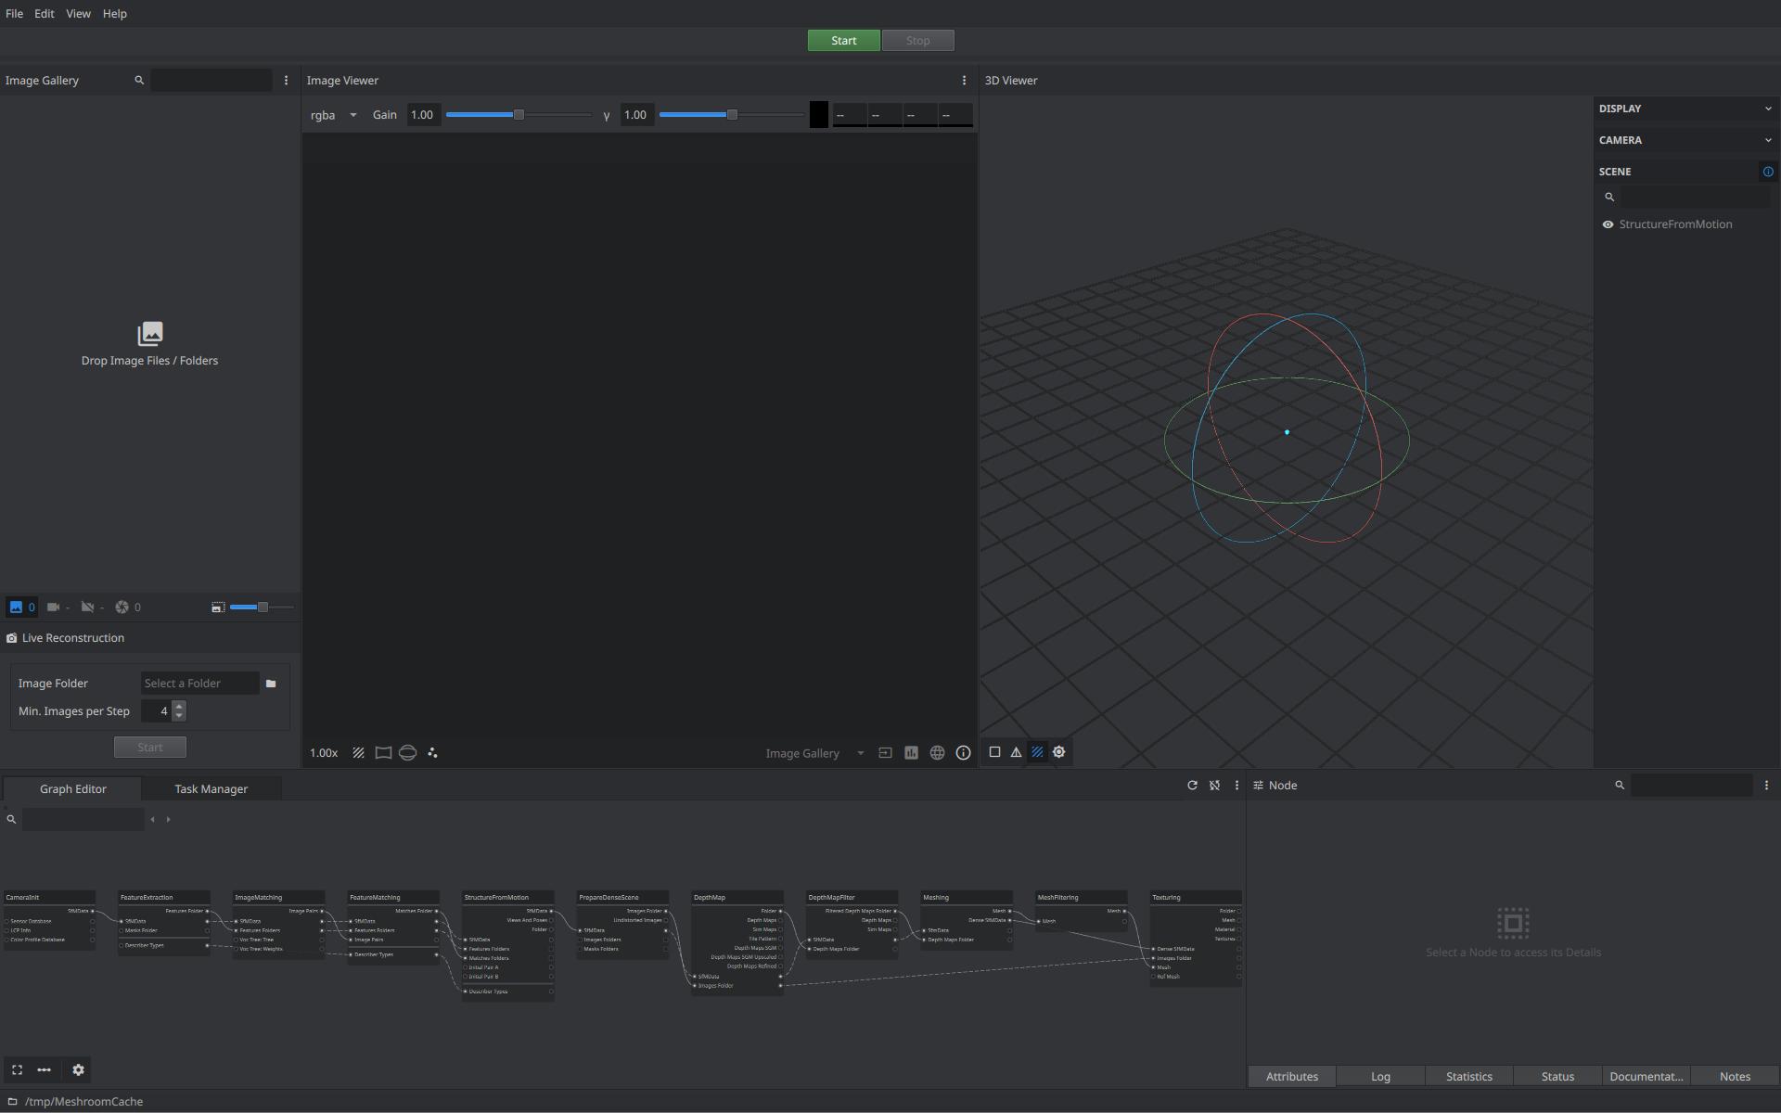This screenshot has height=1113, width=1781.
Task: Toggle checkerboard background in Image Viewer
Action: [x=358, y=753]
